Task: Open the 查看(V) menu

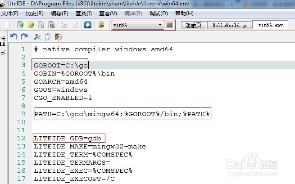Action: point(108,13)
